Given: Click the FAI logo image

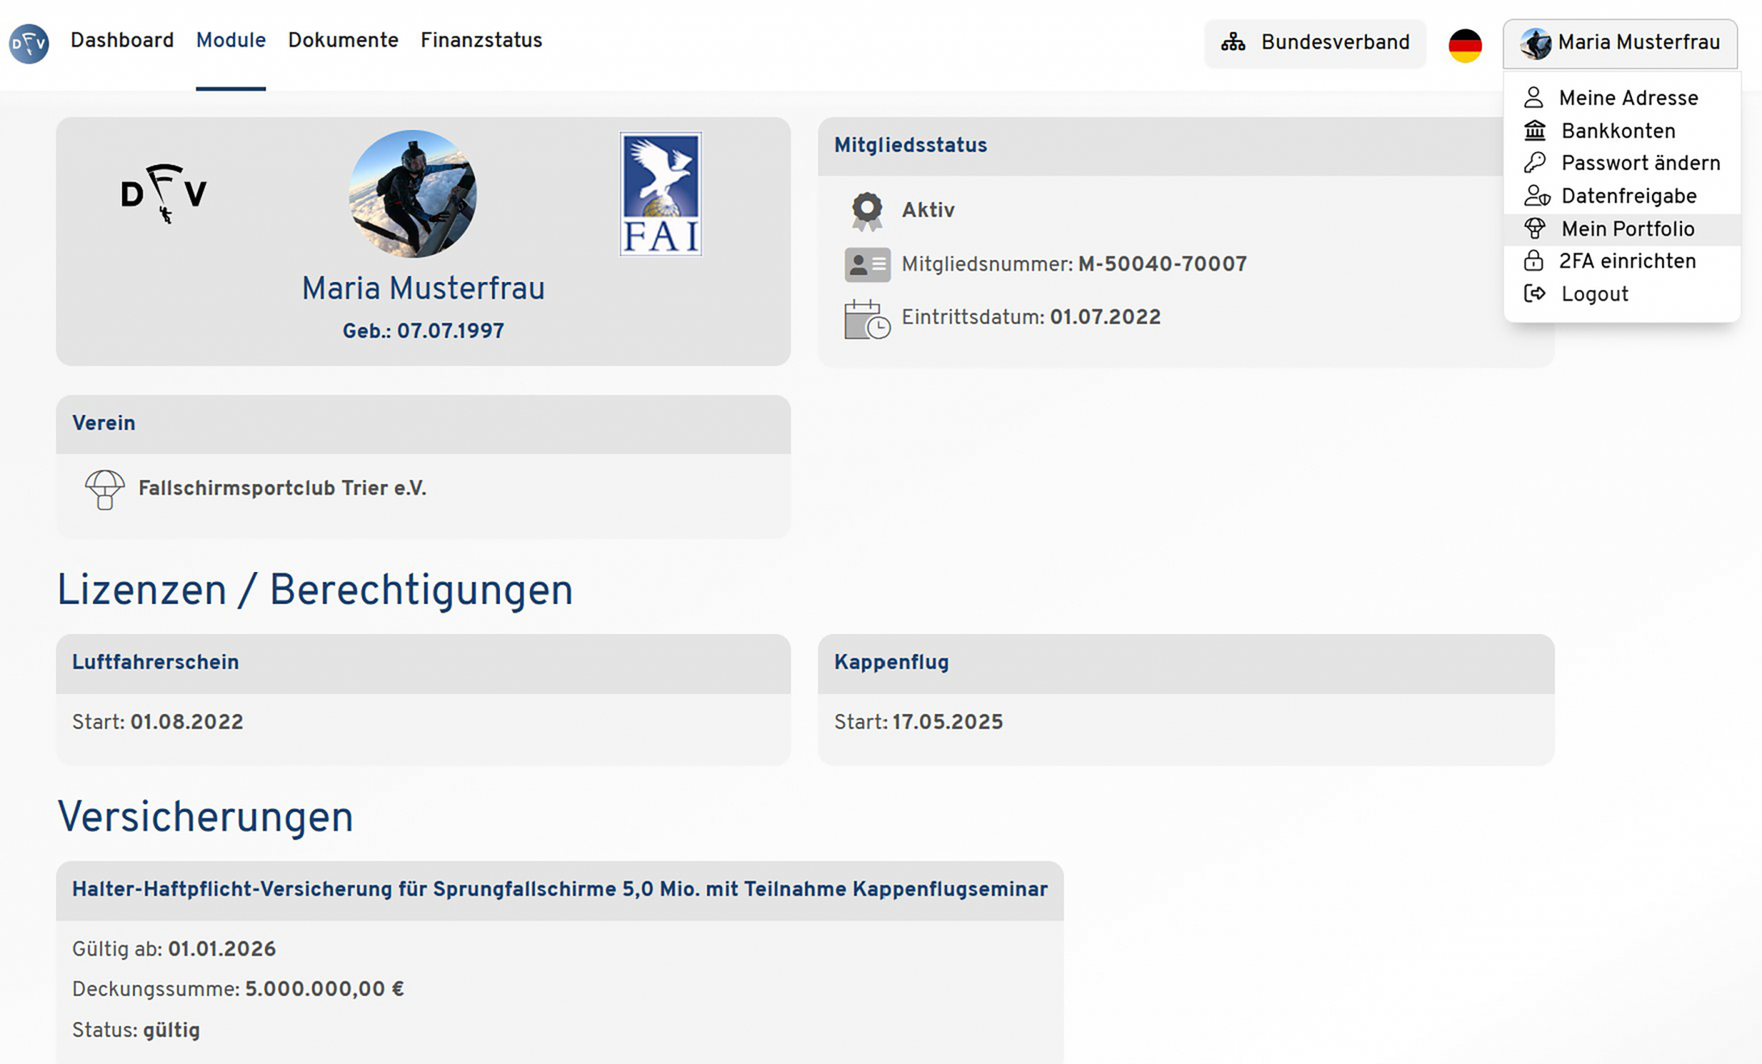Looking at the screenshot, I should pos(660,194).
